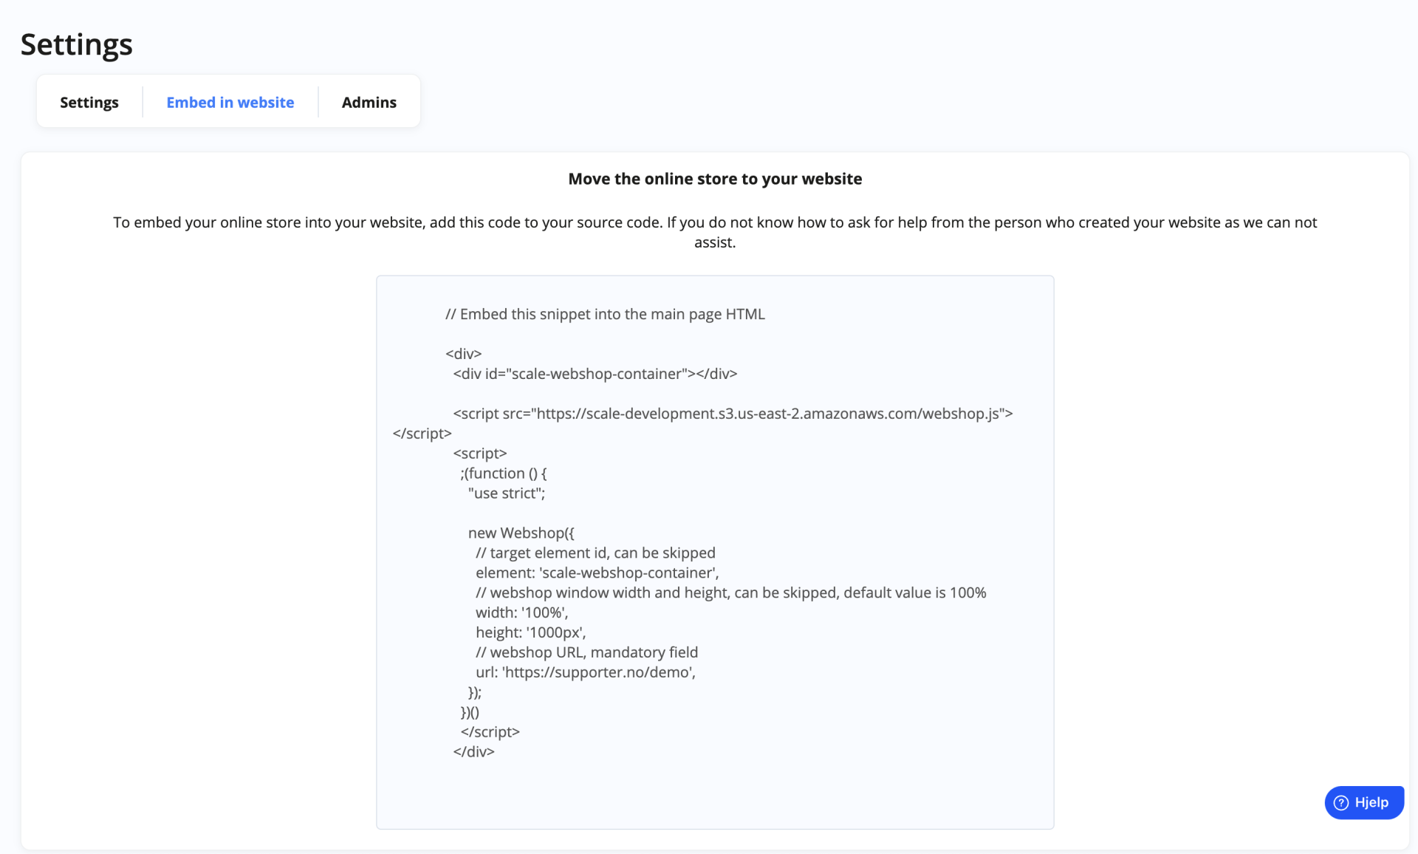Image resolution: width=1418 pixels, height=854 pixels.
Task: Click the 'new Webshop({' line
Action: 521,533
